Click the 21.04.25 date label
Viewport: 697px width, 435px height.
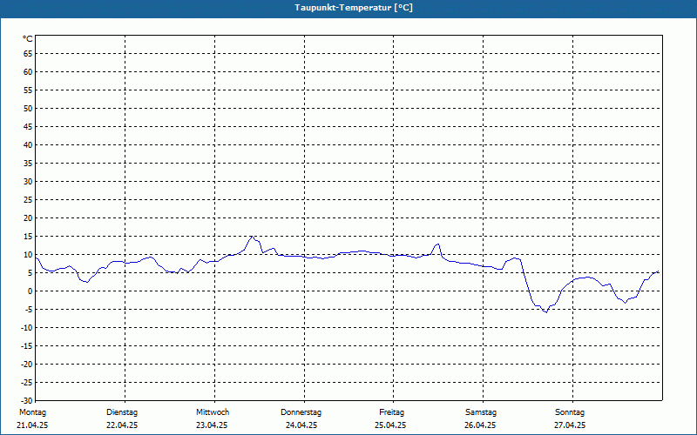coord(32,425)
